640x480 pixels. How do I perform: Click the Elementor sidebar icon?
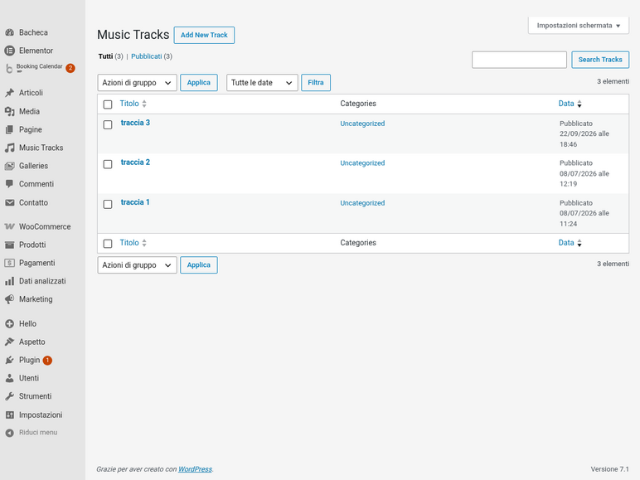pos(9,51)
